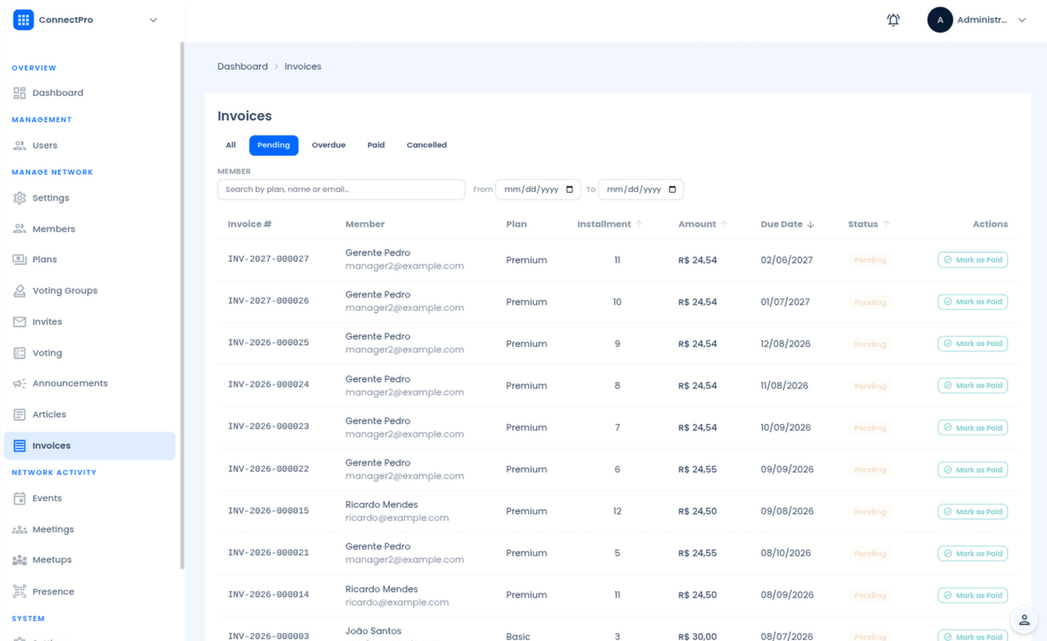The height and width of the screenshot is (641, 1047).
Task: Click the To date field
Action: (641, 190)
